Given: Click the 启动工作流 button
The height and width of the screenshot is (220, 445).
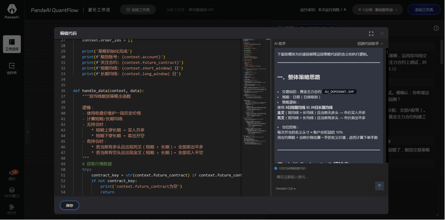Looking at the screenshot, I should 424,10.
